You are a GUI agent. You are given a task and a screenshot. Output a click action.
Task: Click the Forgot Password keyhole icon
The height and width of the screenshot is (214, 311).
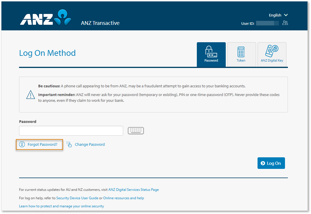22,144
